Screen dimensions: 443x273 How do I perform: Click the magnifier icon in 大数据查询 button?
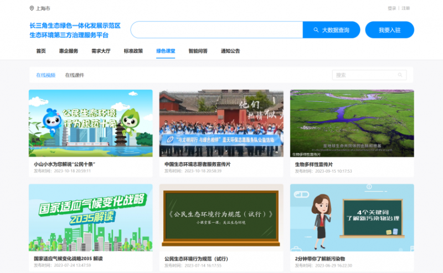(x=316, y=30)
